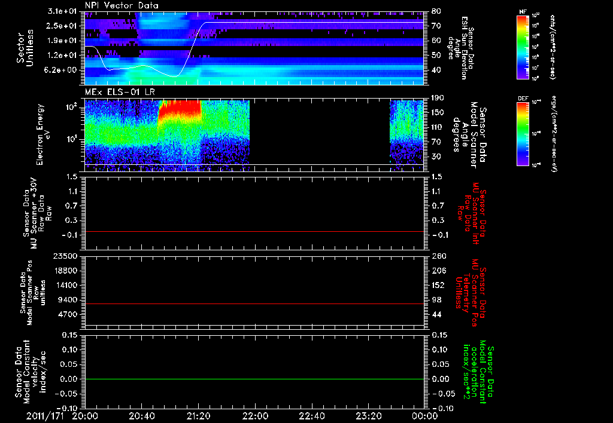Click the "MU Scanner +30V Raw Data" axis label

coord(37,213)
